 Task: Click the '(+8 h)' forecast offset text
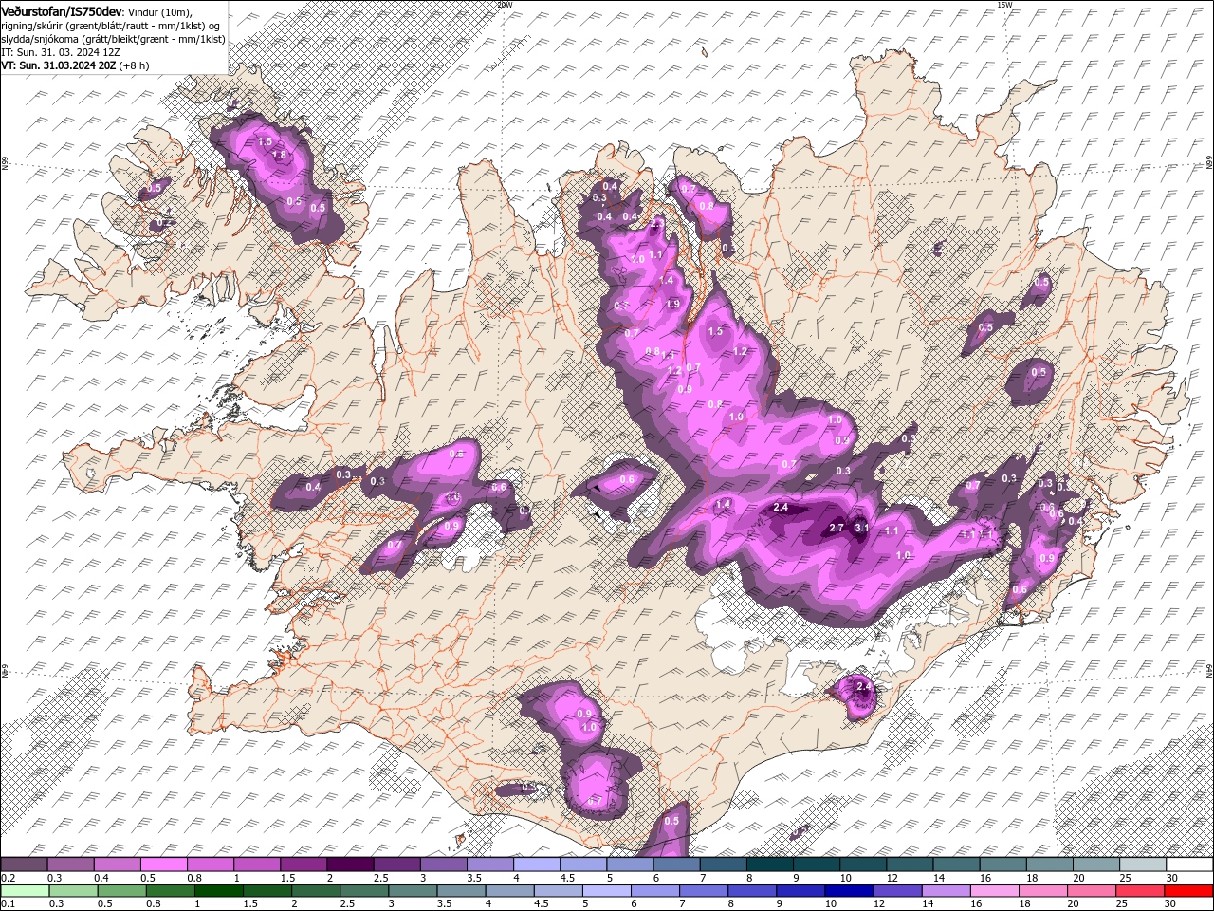pos(135,65)
